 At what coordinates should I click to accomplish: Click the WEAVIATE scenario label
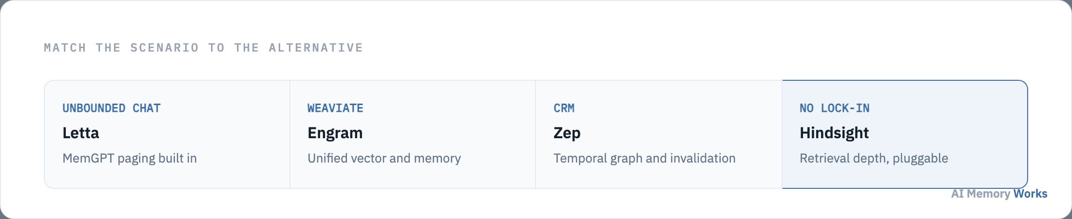coord(335,108)
